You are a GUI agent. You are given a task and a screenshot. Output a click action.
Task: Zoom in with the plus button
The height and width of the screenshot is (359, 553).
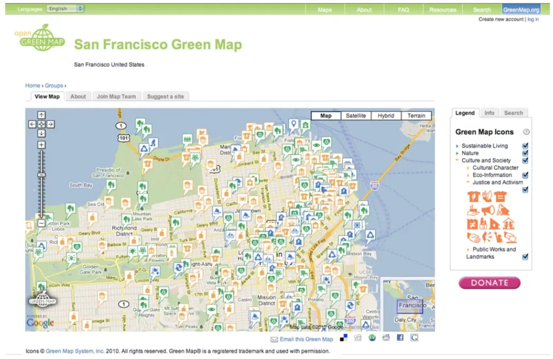[41, 145]
